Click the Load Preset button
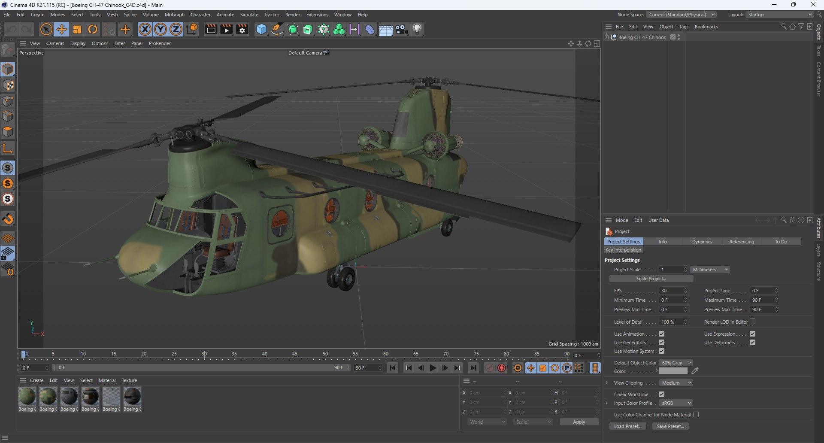The image size is (824, 443). [627, 426]
